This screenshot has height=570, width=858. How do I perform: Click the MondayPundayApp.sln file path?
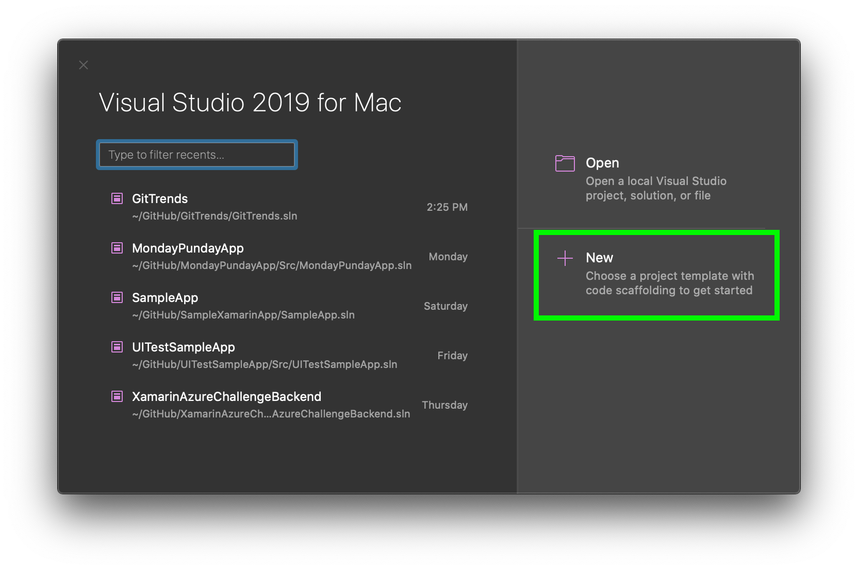(272, 265)
